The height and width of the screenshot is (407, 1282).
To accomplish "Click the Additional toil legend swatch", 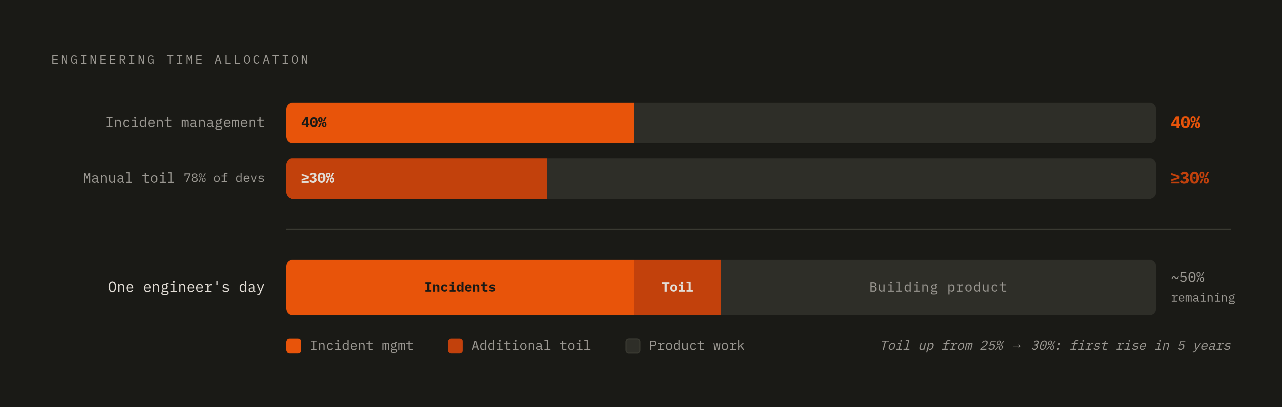I will (455, 346).
